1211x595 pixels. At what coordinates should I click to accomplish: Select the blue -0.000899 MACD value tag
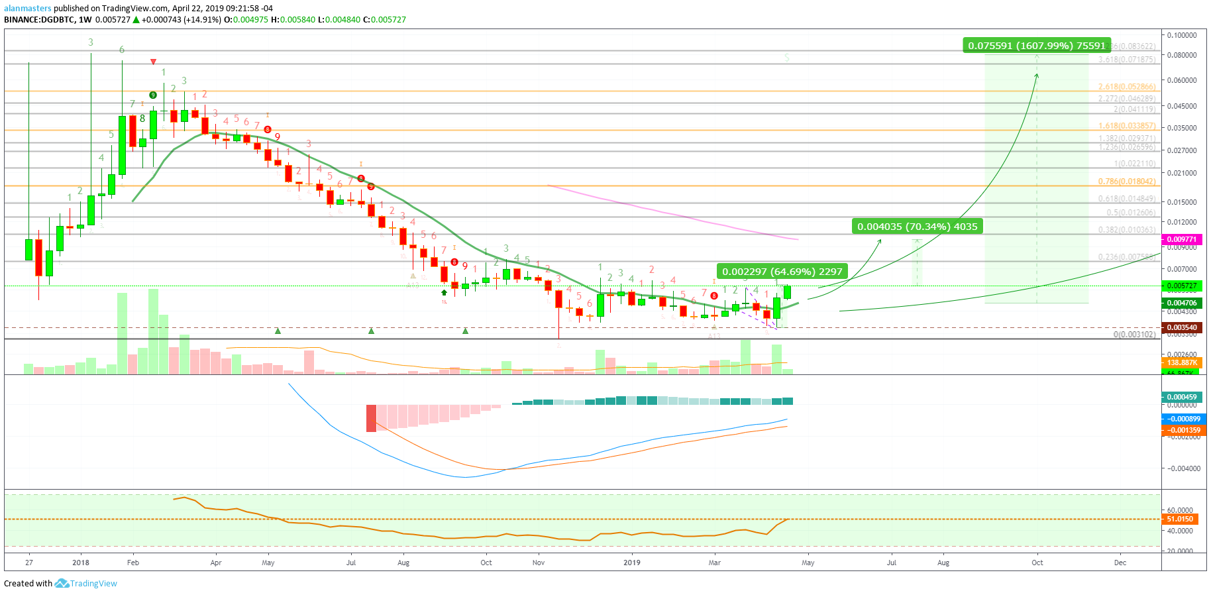coord(1184,419)
